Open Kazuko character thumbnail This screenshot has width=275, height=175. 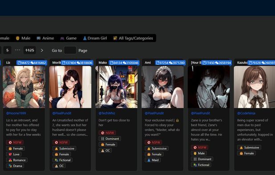tap(255, 87)
